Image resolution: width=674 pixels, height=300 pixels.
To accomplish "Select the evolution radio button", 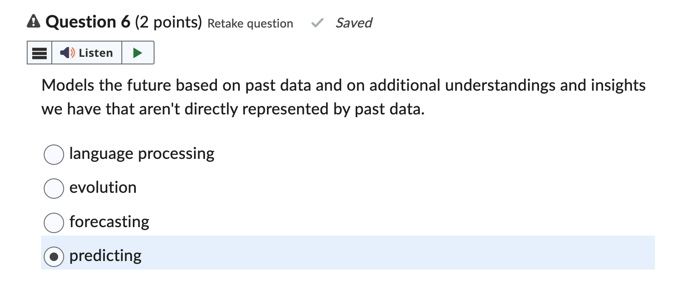I will [54, 188].
